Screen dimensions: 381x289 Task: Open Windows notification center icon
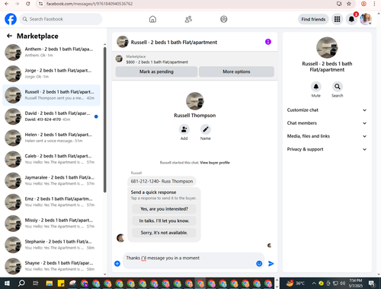pos(372,283)
